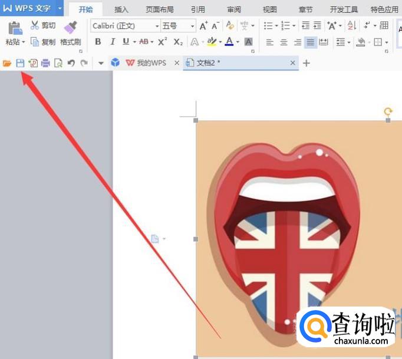Viewport: 402px width, 359px height.
Task: Click the Cut (剪切) scissors icon
Action: coord(35,25)
